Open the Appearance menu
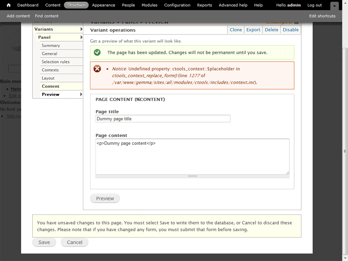348x261 pixels. [104, 5]
